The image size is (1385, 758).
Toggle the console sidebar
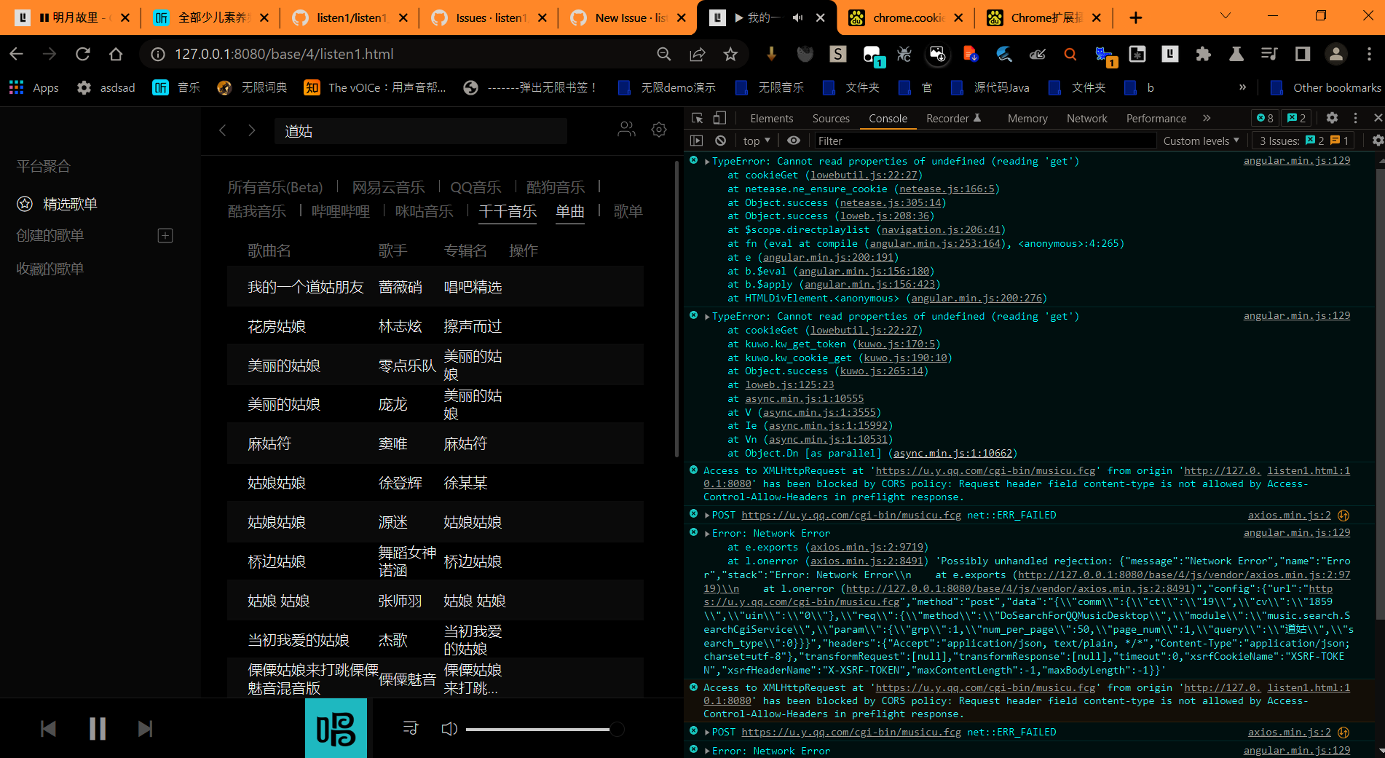[x=697, y=141]
